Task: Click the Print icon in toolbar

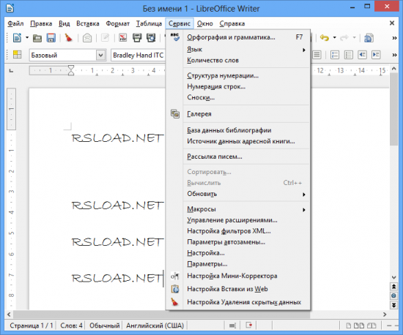Action: coord(137,38)
